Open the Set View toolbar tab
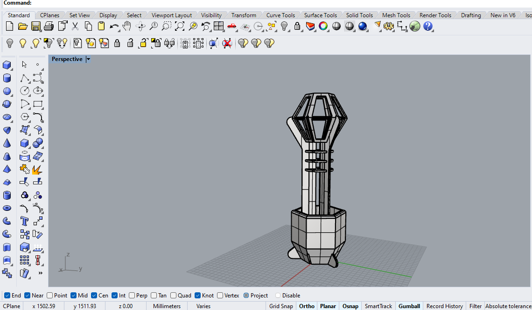Image resolution: width=532 pixels, height=310 pixels. [x=80, y=15]
